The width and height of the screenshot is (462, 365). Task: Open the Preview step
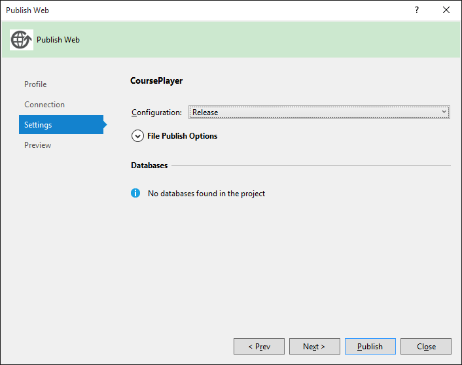[38, 145]
